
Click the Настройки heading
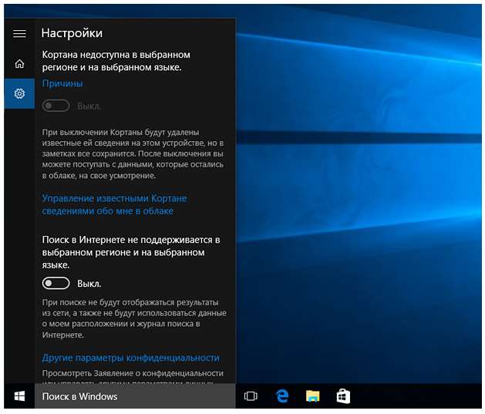coord(72,33)
